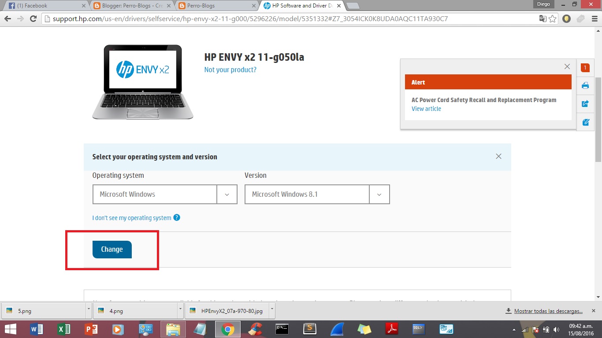Open the SQL tool taskbar icon
Screen dimensions: 602x338
pos(419,329)
